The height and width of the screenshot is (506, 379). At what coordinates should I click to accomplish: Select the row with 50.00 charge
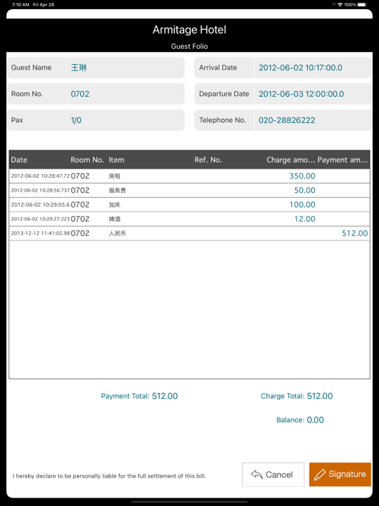click(x=189, y=190)
